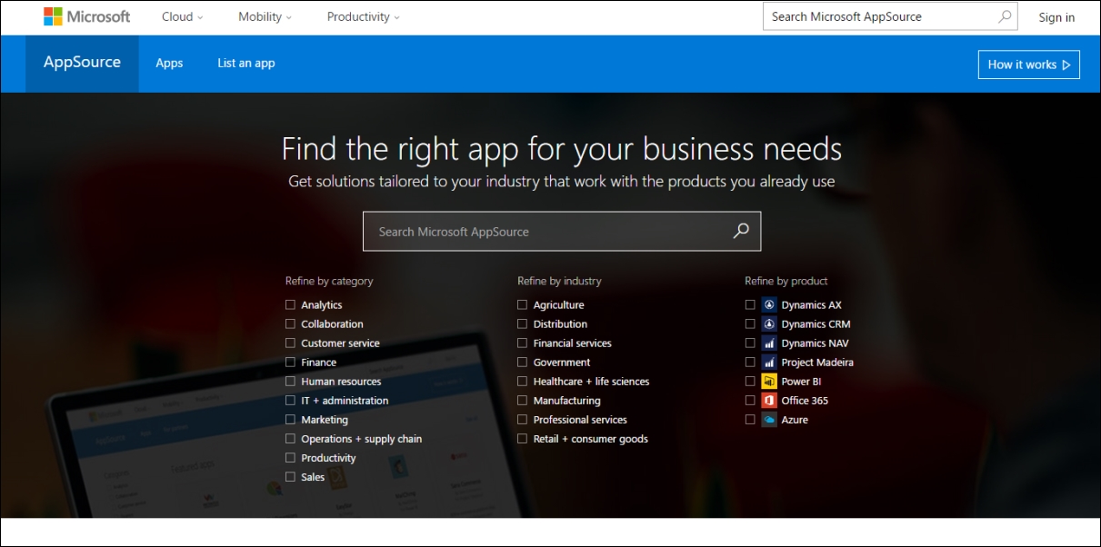Check the Analytics category checkbox
Screen dimensions: 1101x547
tap(291, 305)
